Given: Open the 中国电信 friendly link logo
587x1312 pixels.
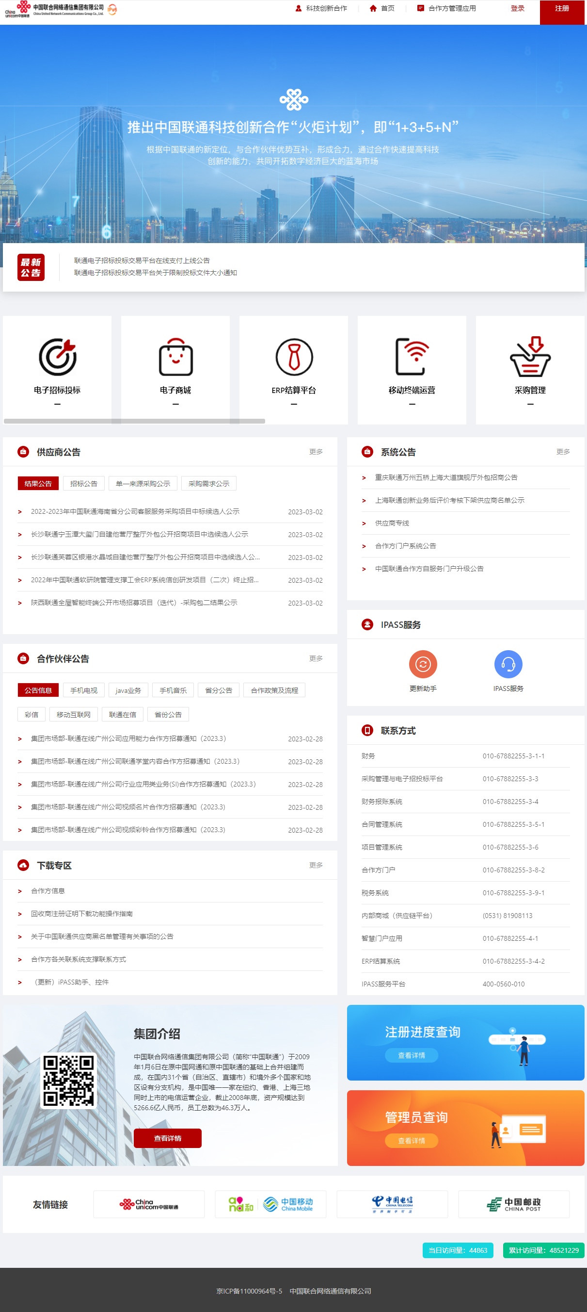Looking at the screenshot, I should click(x=392, y=1204).
